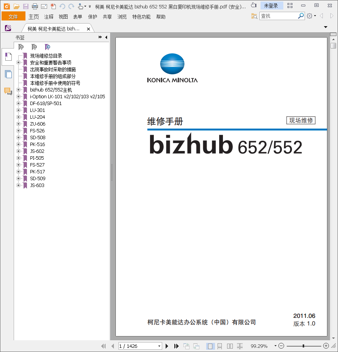Image resolution: width=338 pixels, height=352 pixels.
Task: Go to previous page arrow
Action: 113,346
